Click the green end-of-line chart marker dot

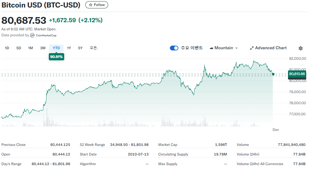click(273, 74)
